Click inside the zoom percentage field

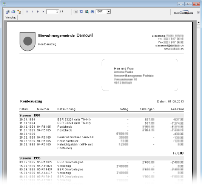[x=102, y=12]
